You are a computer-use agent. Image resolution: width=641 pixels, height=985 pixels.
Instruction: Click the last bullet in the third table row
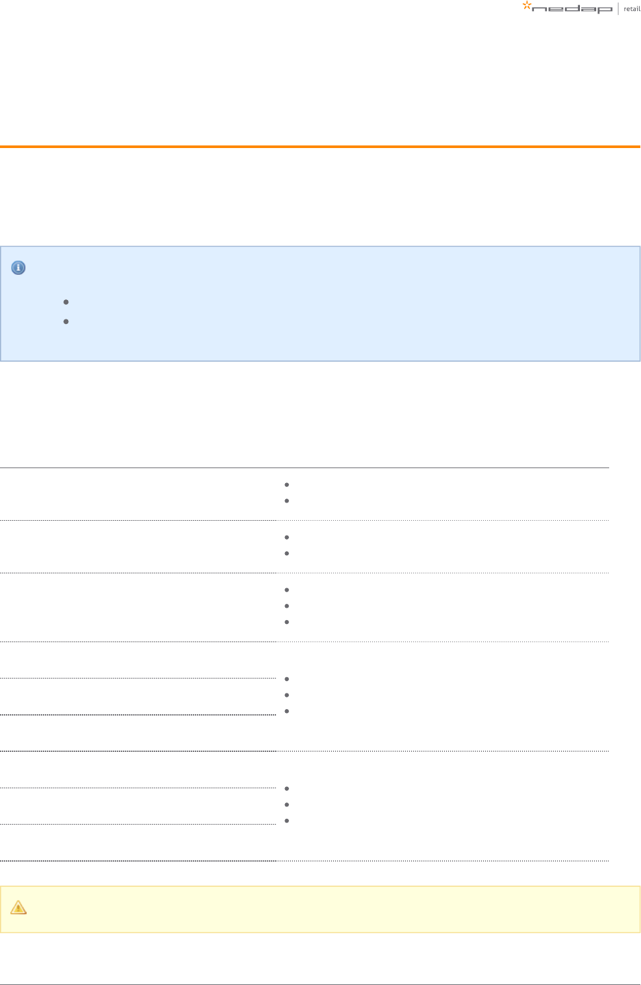point(287,622)
